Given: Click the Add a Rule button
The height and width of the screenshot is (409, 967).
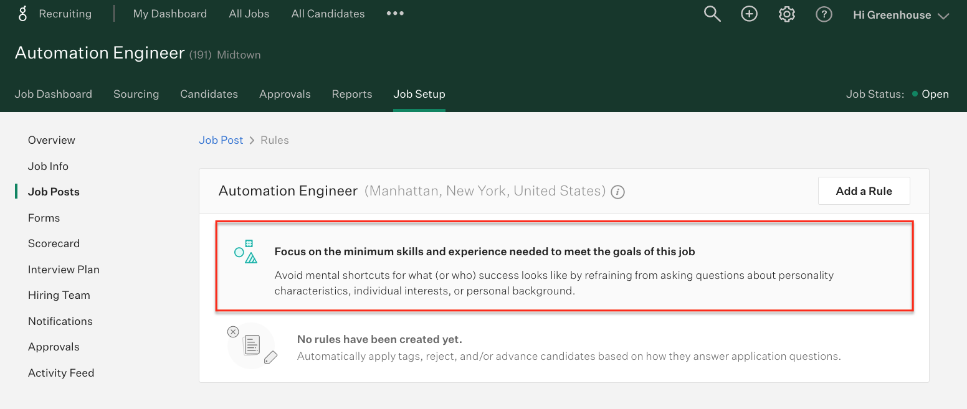Looking at the screenshot, I should [864, 191].
